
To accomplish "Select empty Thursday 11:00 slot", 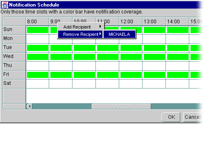I will coord(107,66).
